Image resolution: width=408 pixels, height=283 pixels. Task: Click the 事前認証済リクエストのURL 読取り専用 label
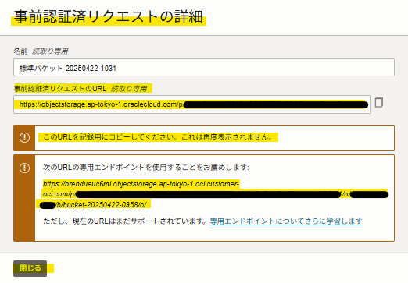pos(81,89)
